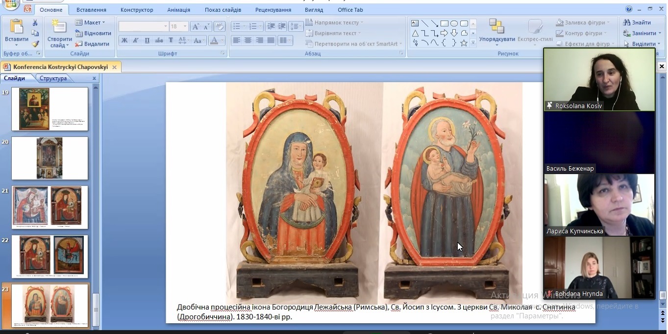Image resolution: width=668 pixels, height=334 pixels.
Task: Select the left brace shape
Action: pyautogui.click(x=444, y=43)
